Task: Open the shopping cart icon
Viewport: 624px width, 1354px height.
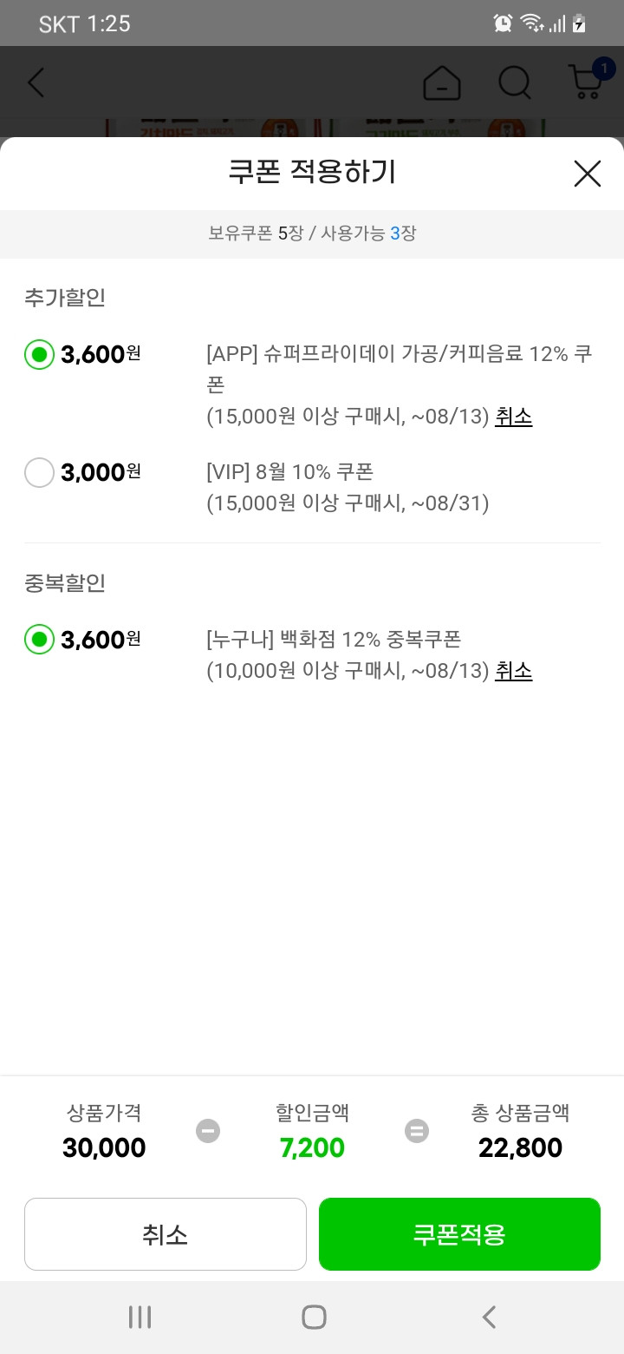Action: pos(586,84)
